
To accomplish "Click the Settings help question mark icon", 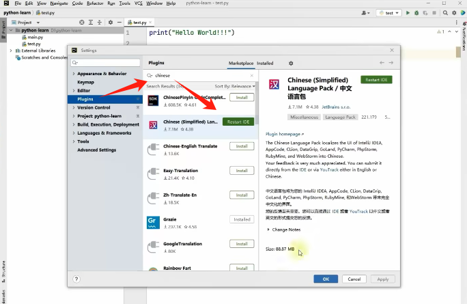I will (76, 279).
